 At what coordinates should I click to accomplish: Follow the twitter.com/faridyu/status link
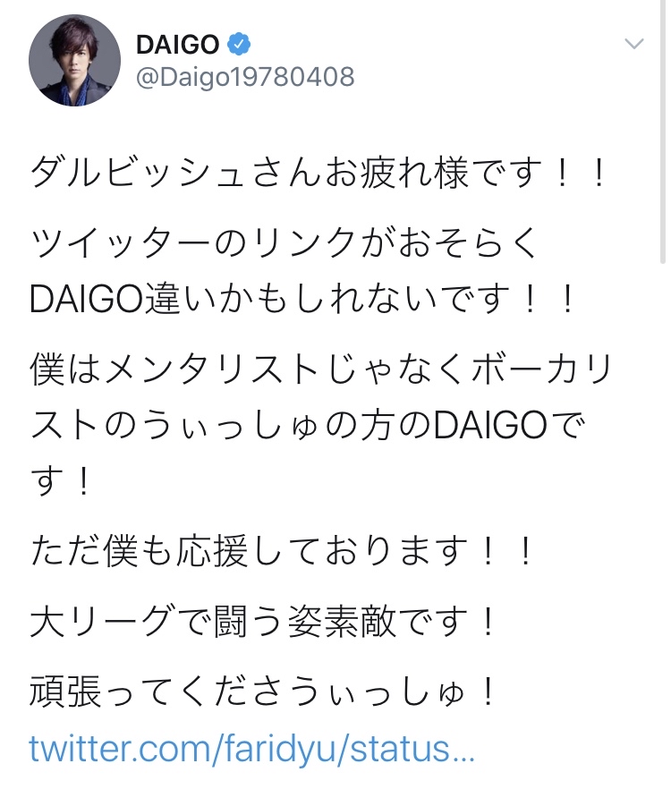coord(251,750)
